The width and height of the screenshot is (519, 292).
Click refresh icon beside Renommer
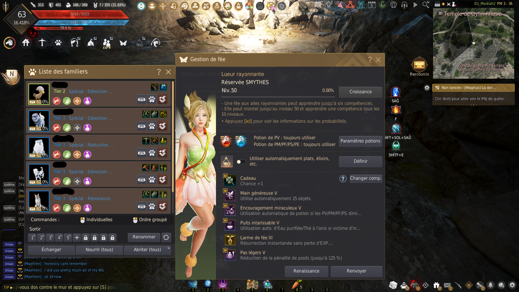[166, 237]
